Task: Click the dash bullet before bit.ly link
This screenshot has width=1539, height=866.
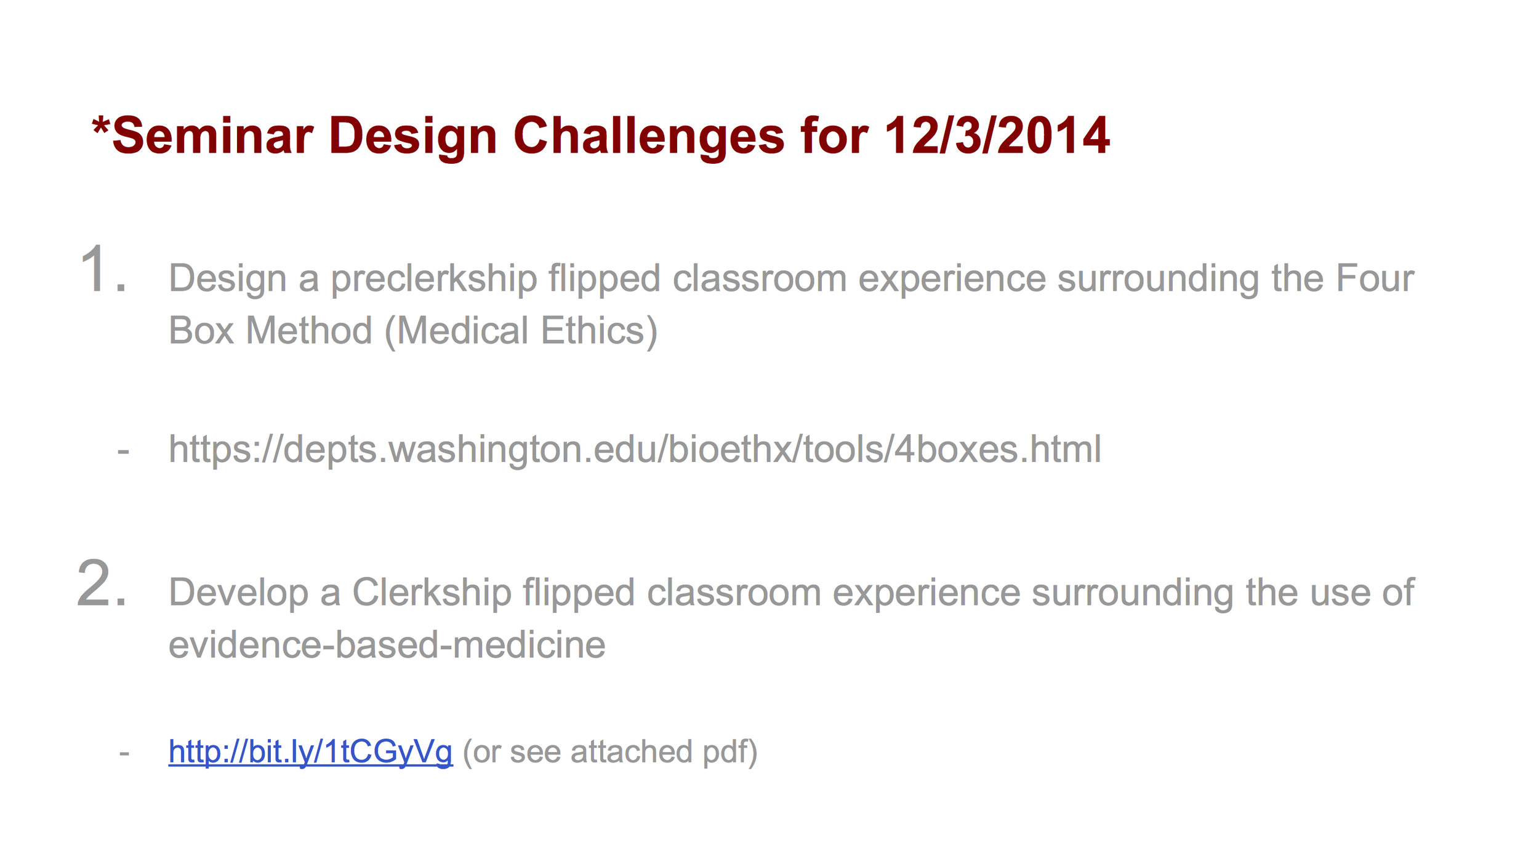Action: (x=124, y=753)
